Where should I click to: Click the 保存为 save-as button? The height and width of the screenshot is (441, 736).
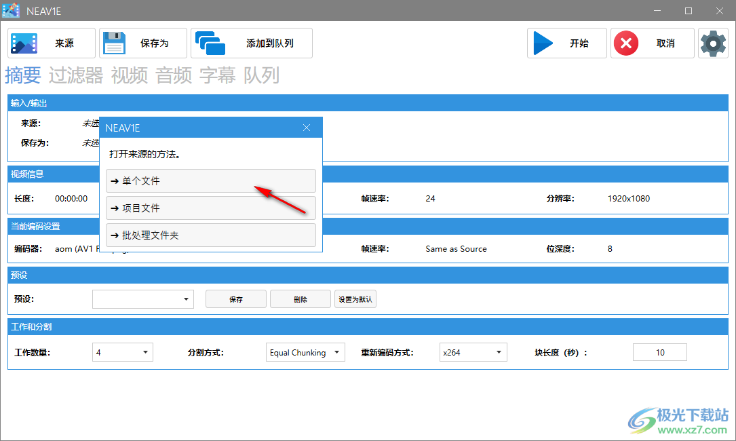pyautogui.click(x=143, y=43)
